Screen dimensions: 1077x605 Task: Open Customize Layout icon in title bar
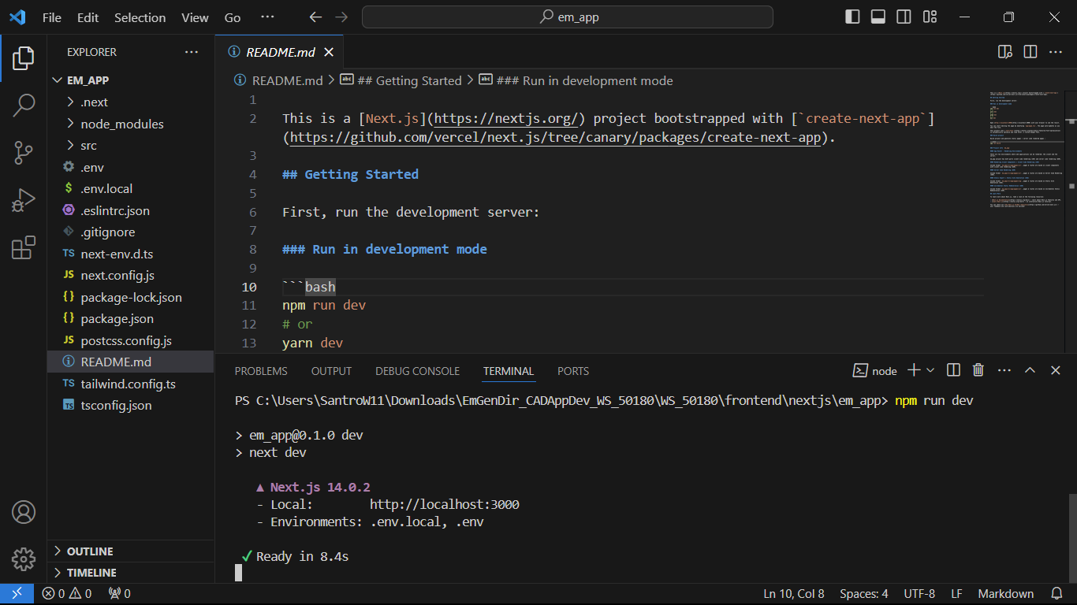point(930,17)
